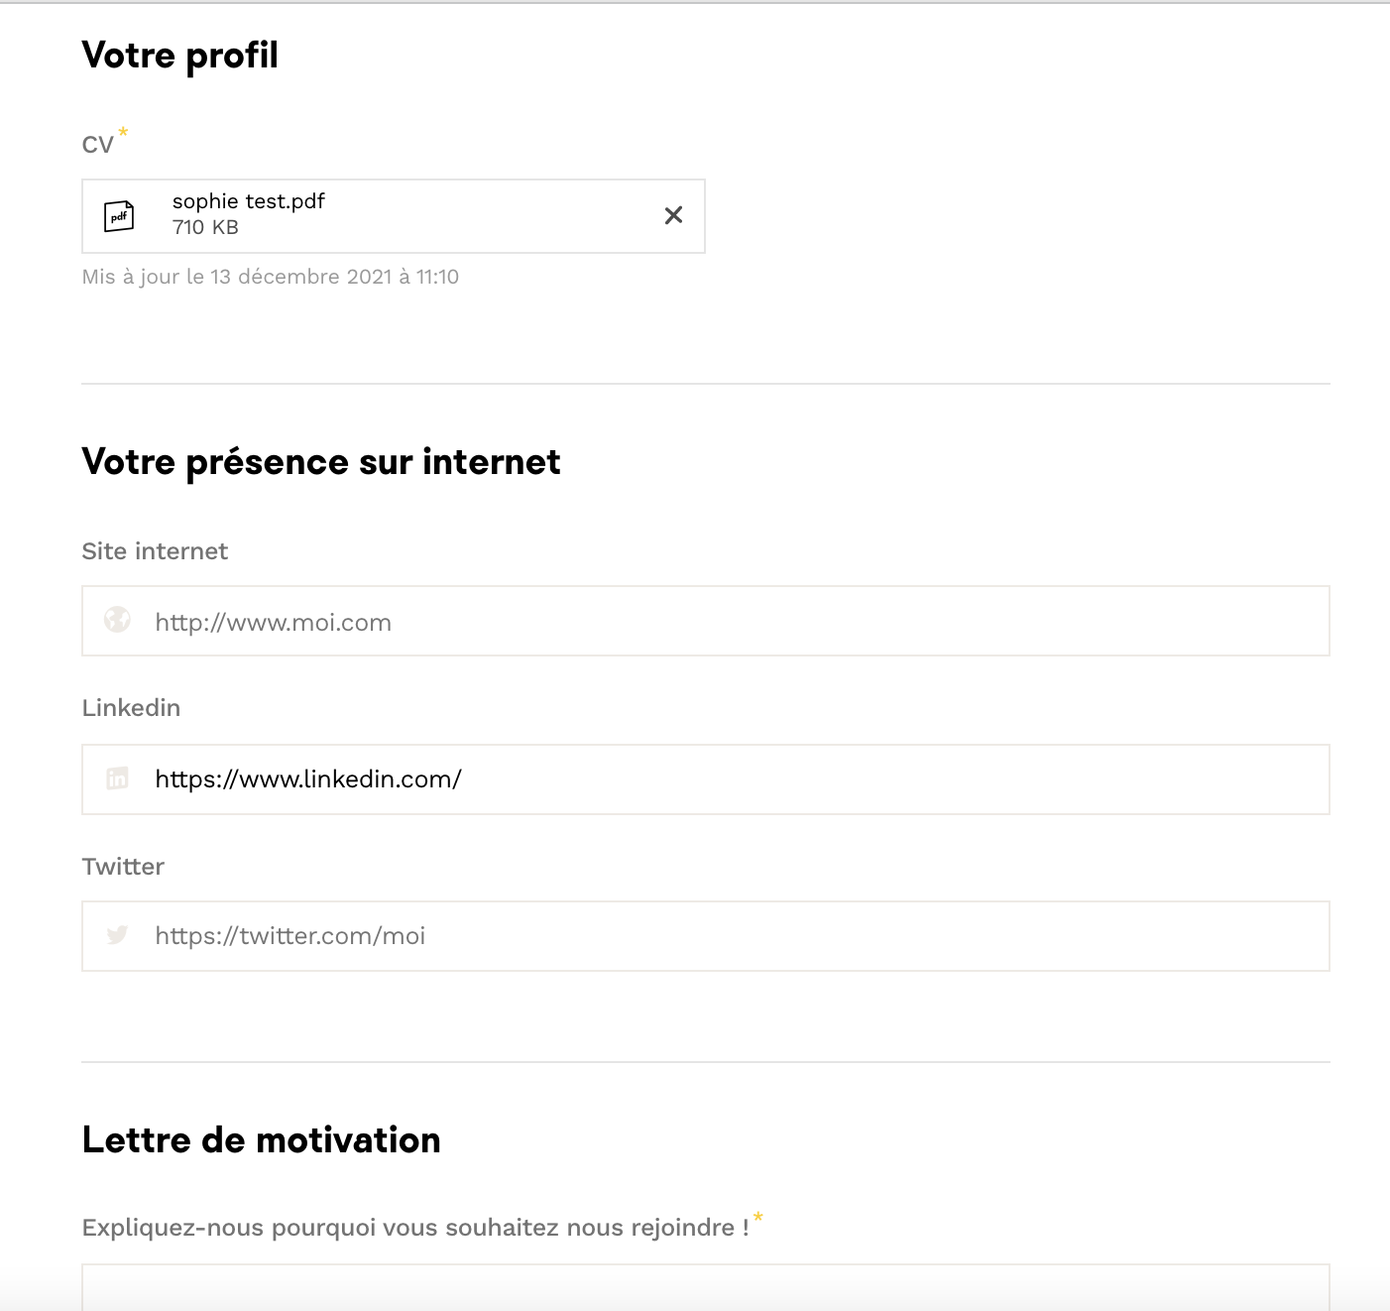Click the LinkedIn logo icon

click(118, 778)
